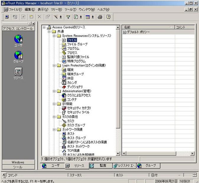The height and width of the screenshot is (183, 199).
Task: Click the properties toolbar icon
Action: (x=48, y=17)
